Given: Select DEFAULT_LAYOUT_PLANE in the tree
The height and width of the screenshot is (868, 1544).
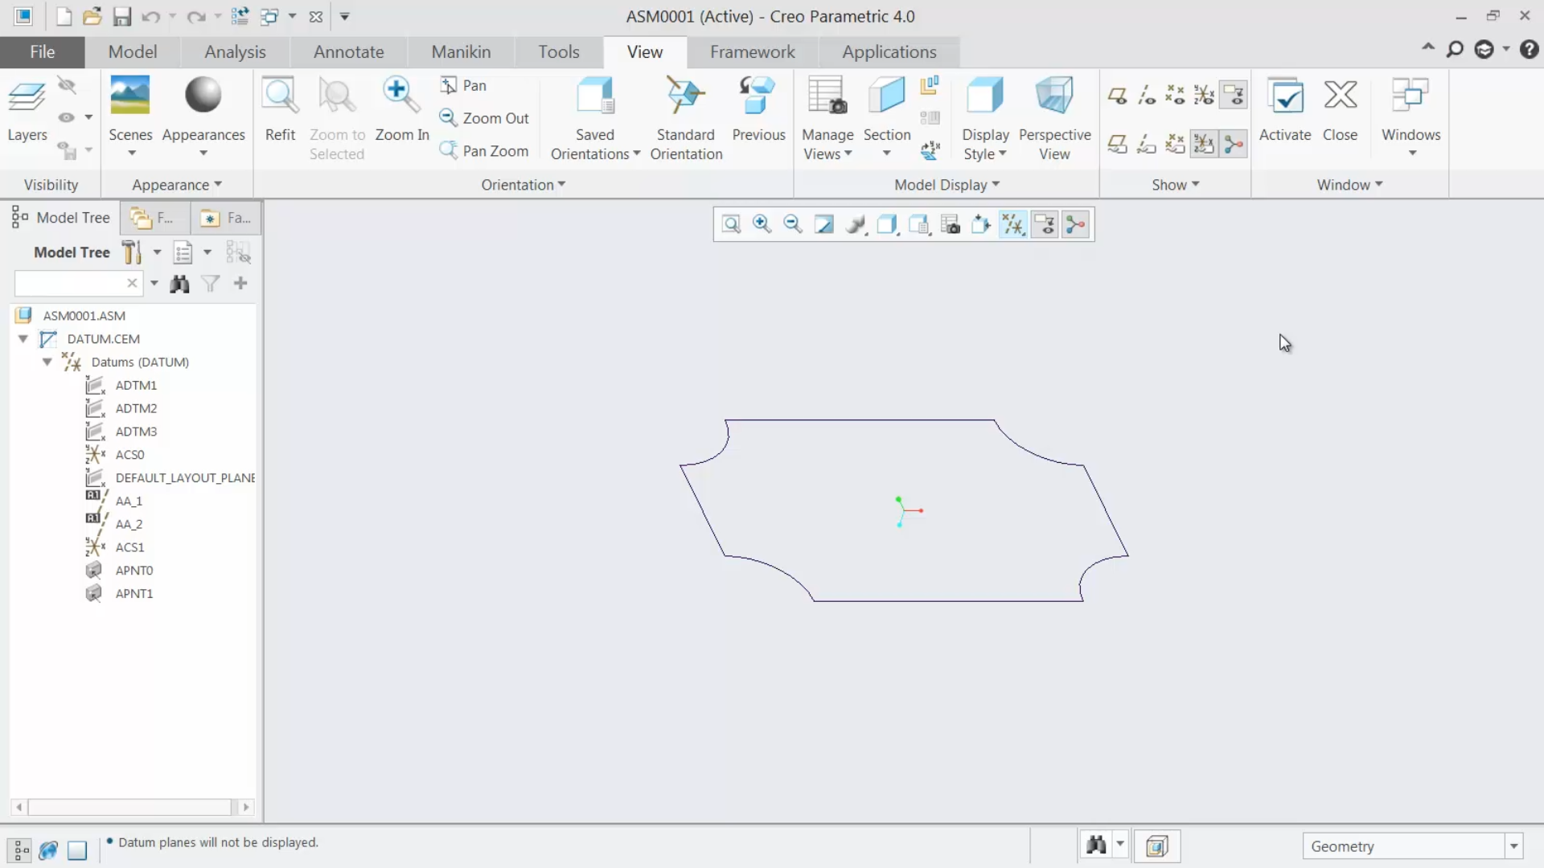Looking at the screenshot, I should coord(185,477).
